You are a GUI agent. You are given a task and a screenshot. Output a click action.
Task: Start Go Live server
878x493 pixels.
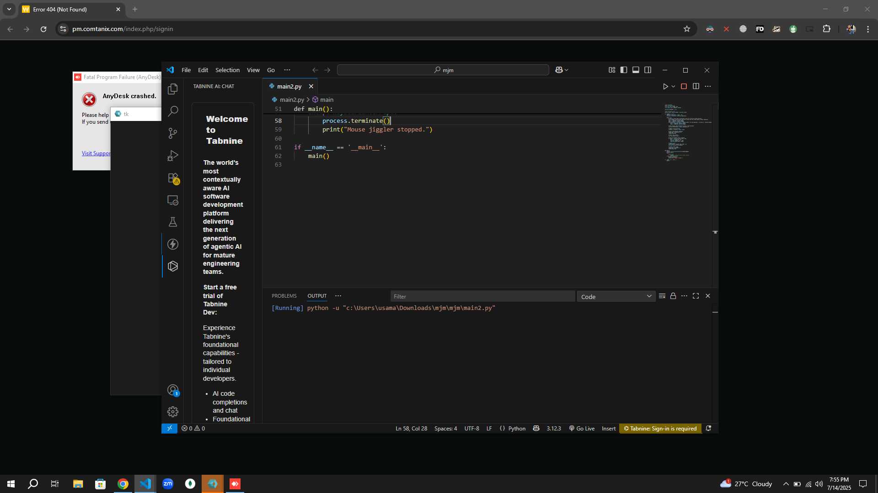pos(582,428)
